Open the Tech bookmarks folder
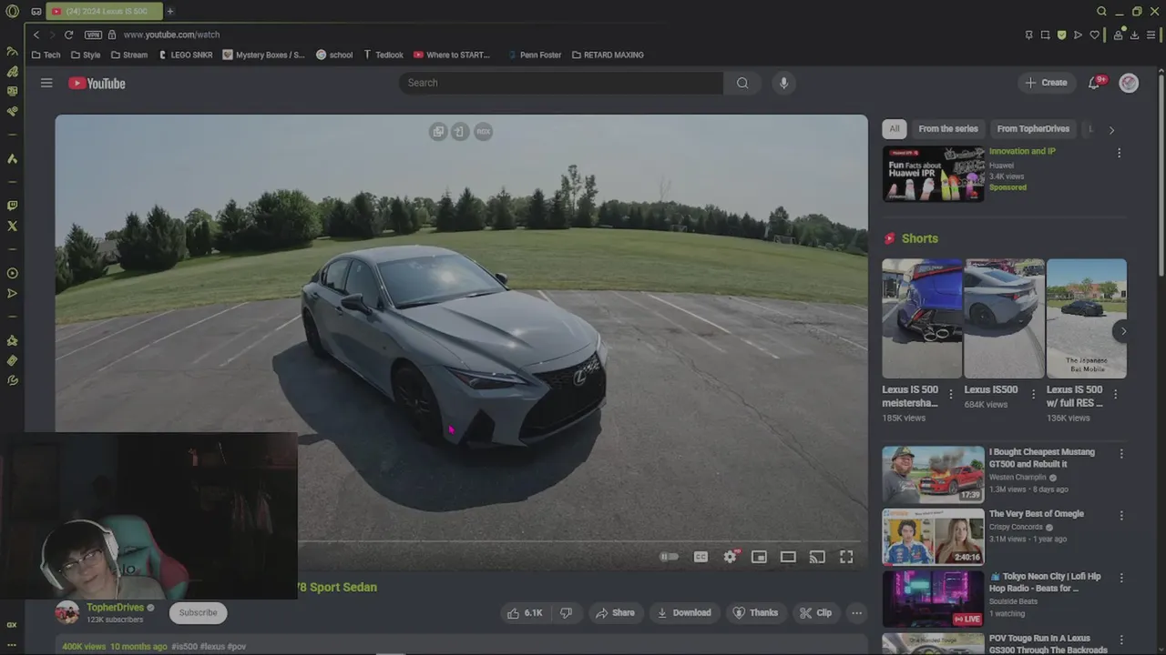Viewport: 1166px width, 655px height. [46, 55]
